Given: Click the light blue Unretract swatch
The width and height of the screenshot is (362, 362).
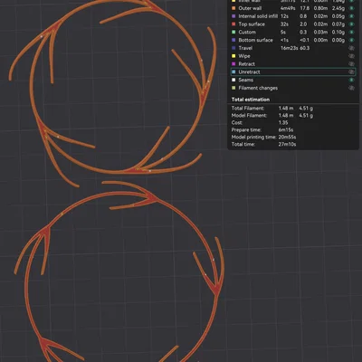Looking at the screenshot, I should [x=233, y=71].
